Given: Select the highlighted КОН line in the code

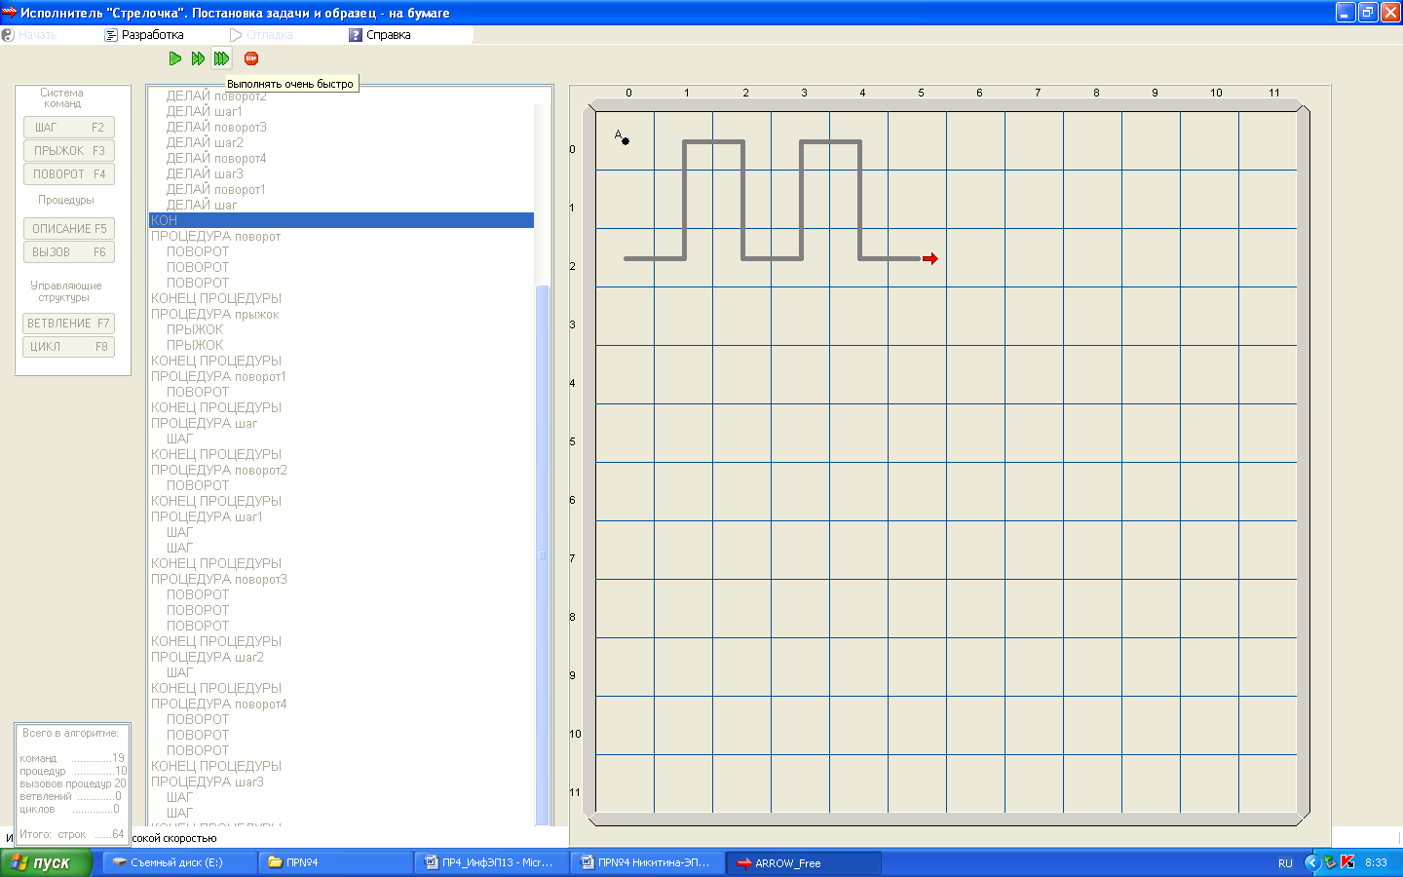Looking at the screenshot, I should point(341,220).
